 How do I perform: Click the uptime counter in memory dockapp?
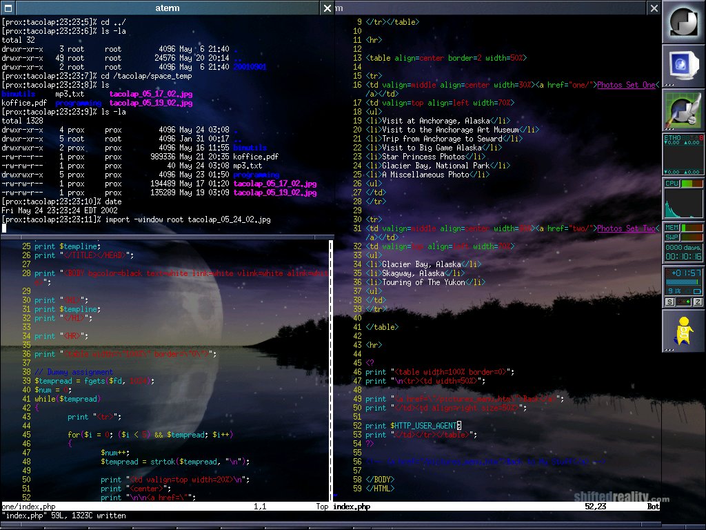pos(683,252)
